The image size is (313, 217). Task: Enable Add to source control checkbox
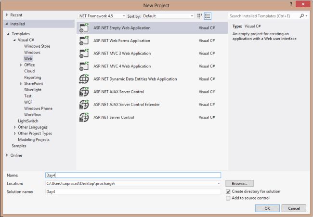[228, 198]
